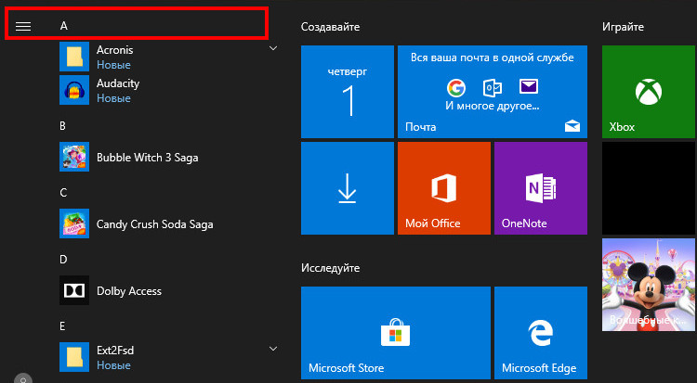The image size is (697, 383).
Task: Open the Dolby Access app icon
Action: pos(74,290)
